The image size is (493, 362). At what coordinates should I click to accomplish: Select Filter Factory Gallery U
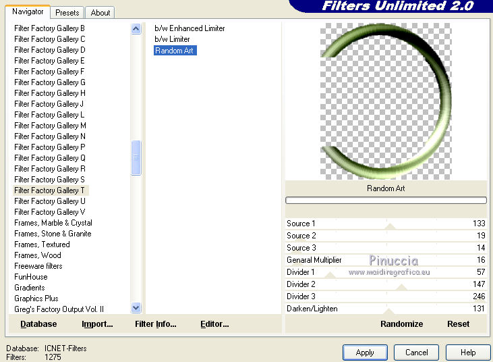point(50,201)
